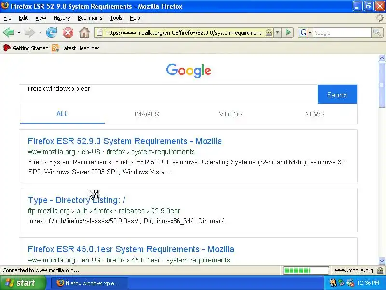Expand the URL bar history dropdown
The height and width of the screenshot is (290, 386).
[x=277, y=32]
